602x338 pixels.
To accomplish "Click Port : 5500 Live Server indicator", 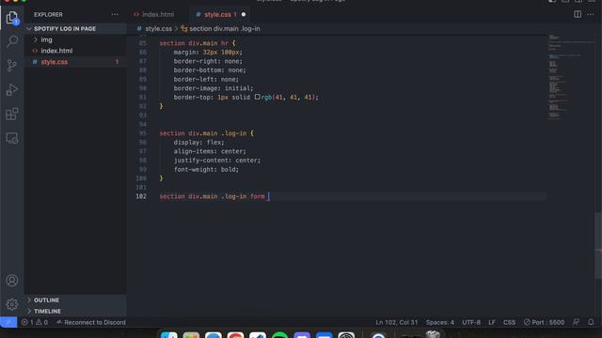I will (x=544, y=322).
